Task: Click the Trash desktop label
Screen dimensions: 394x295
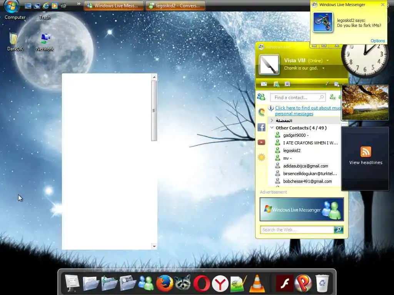Action: 45,17
